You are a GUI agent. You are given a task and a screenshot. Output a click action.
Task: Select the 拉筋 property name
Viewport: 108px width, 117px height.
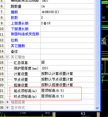pos(14,40)
